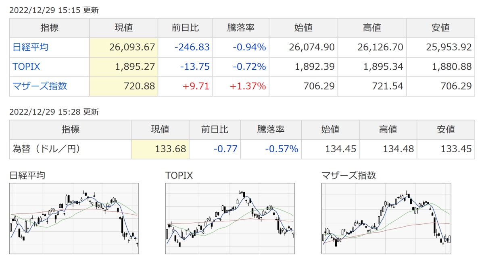This screenshot has height=263, width=484.
Task: Click the マザーズ指数 candlestick chart thumbnail
Action: tap(386, 219)
